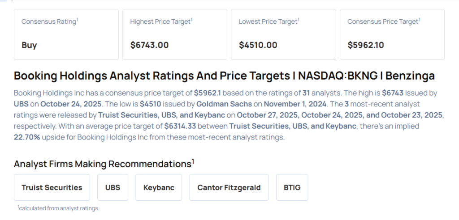Select the UBS analyst firm button
This screenshot has width=459, height=220.
coord(113,187)
